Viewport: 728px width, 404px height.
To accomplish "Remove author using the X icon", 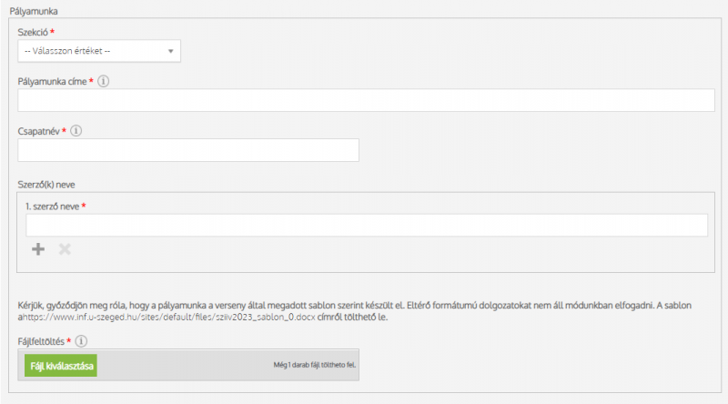I will [65, 248].
